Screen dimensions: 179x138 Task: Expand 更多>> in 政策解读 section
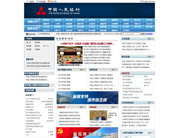(82, 107)
